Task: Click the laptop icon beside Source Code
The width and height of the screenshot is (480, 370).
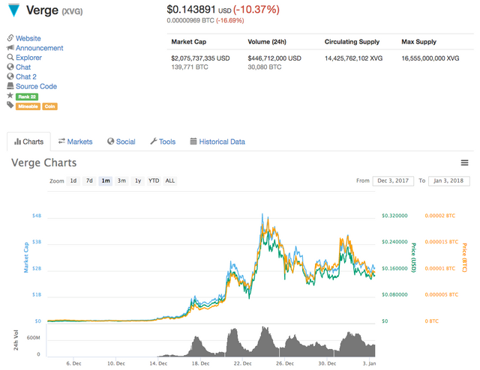Action: coord(10,85)
